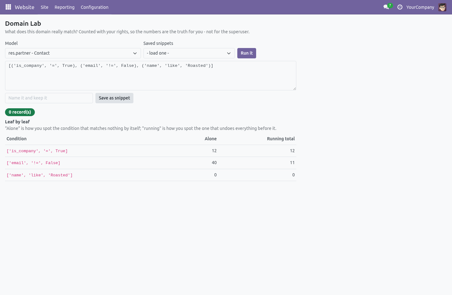
Task: Click the Website app title
Action: (x=24, y=7)
